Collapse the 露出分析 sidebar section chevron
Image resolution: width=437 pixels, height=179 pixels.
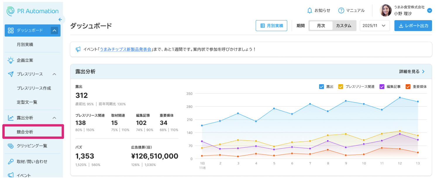[54, 118]
